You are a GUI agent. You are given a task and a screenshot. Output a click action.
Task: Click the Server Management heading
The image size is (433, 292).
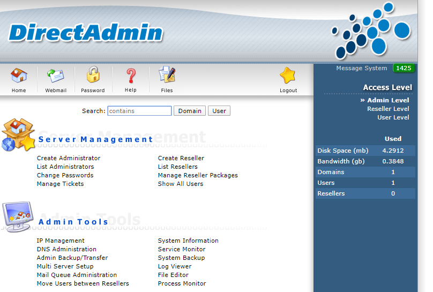point(95,139)
